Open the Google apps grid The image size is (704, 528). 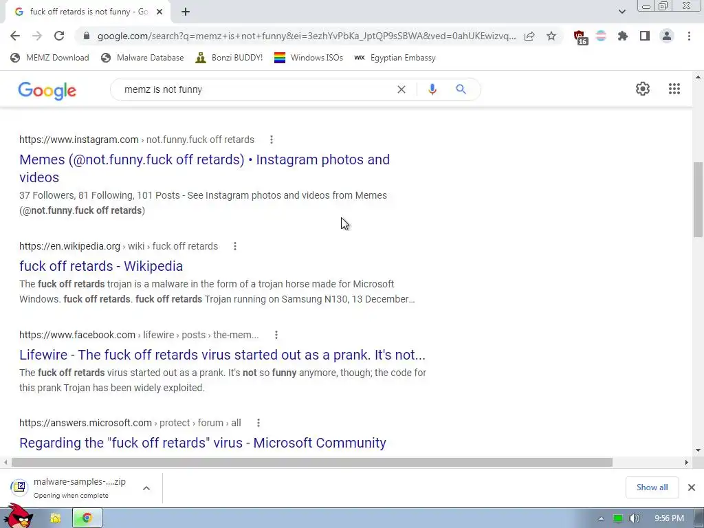pyautogui.click(x=674, y=89)
